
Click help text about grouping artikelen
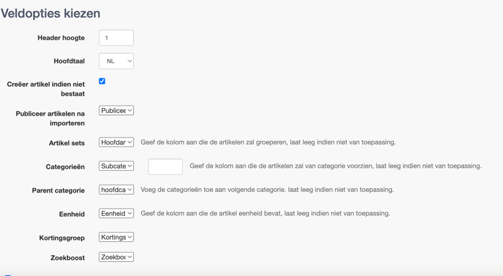coord(268,142)
